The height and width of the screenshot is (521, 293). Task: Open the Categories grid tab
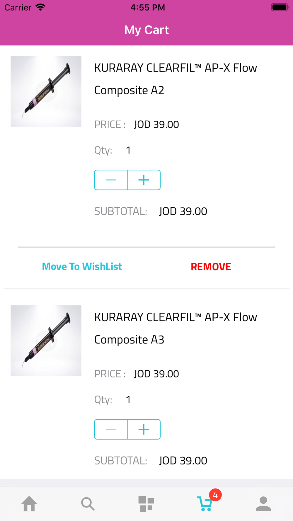[x=146, y=504]
